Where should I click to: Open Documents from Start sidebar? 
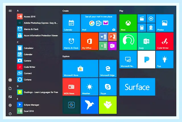[x=10, y=88]
